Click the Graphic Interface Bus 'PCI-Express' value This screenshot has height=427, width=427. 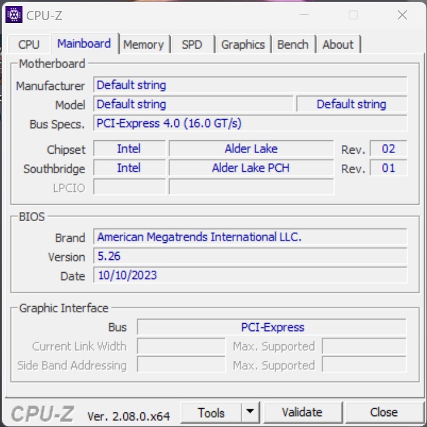point(272,327)
